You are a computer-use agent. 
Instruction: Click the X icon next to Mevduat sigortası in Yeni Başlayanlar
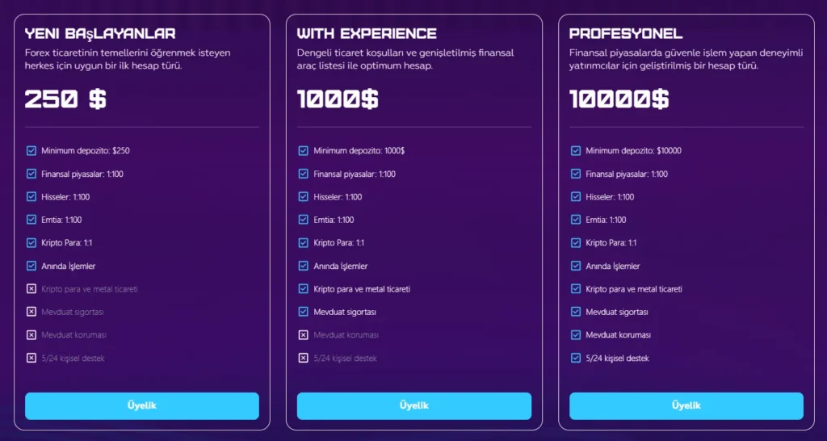[x=31, y=312]
